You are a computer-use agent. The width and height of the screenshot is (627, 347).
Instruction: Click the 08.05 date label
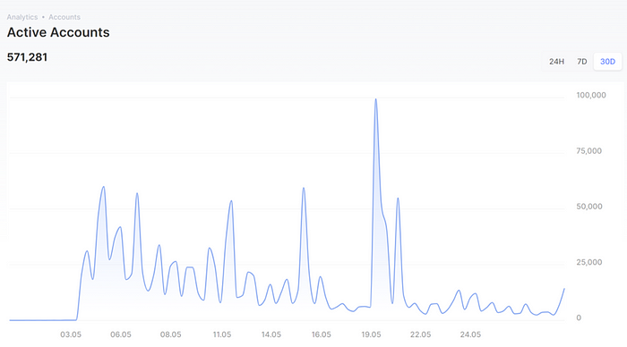(x=171, y=334)
